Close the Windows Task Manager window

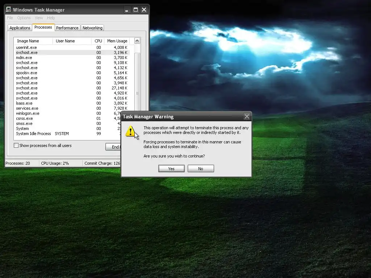click(x=144, y=10)
